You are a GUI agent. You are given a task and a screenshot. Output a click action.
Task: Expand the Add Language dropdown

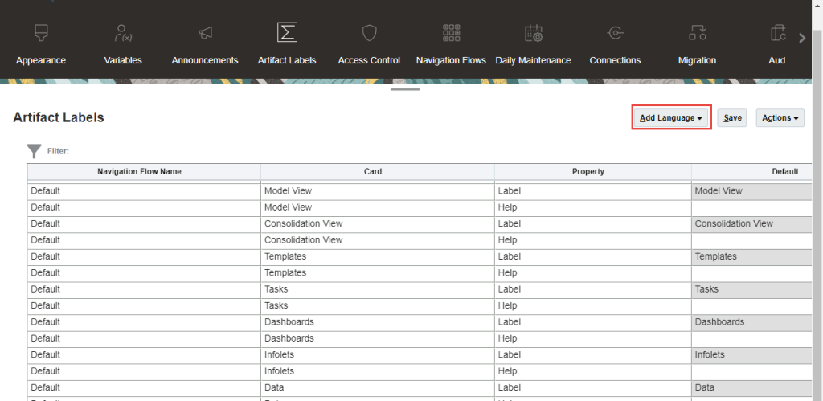[671, 118]
